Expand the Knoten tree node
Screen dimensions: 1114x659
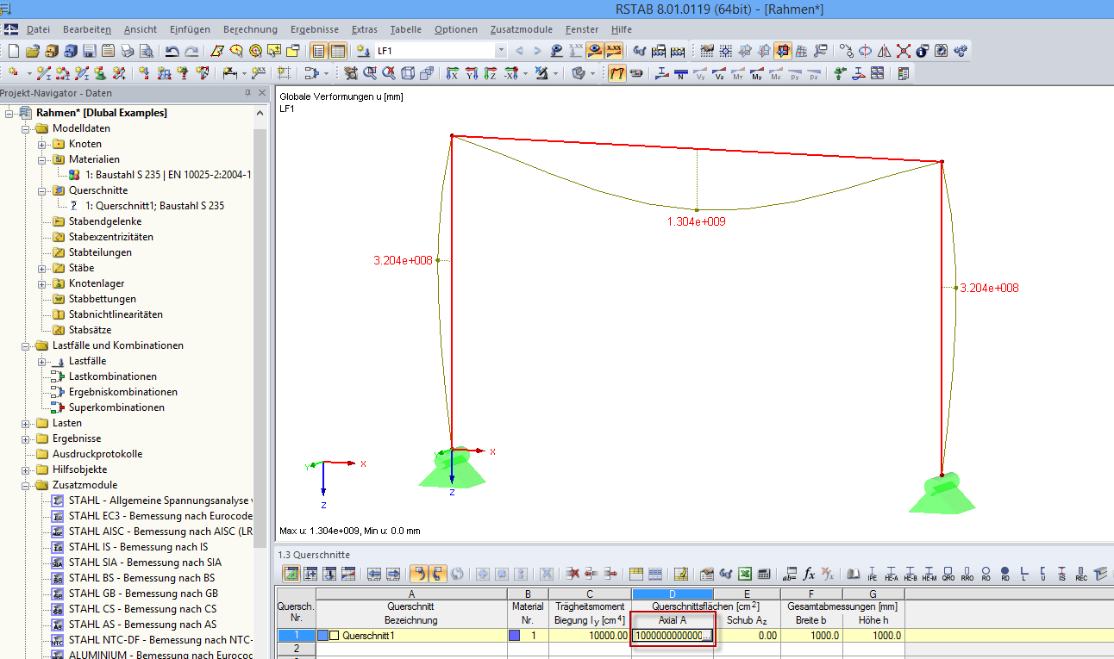[x=41, y=144]
